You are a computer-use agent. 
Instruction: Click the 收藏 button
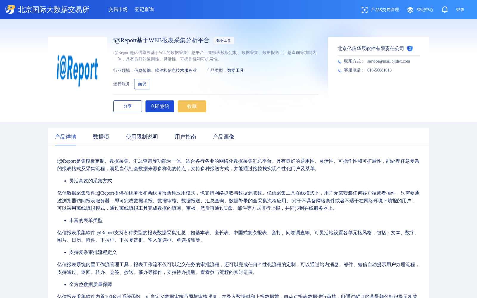(192, 106)
